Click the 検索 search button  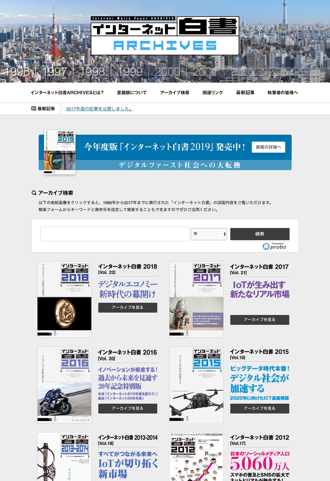[260, 234]
